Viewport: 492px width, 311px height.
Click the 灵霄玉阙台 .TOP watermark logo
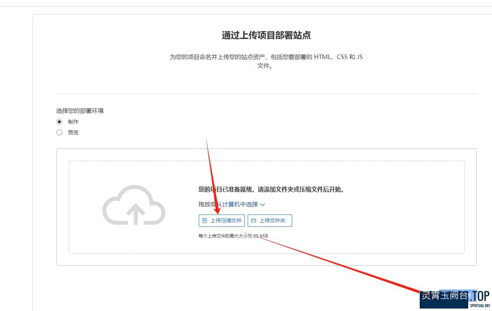click(456, 299)
